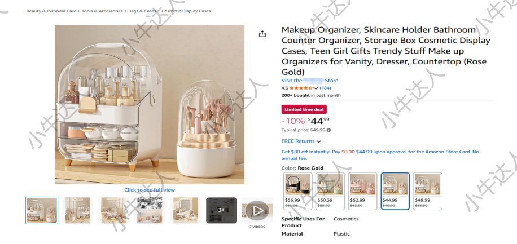
Task: Open the 3+ more images thumbnail
Action: click(222, 210)
